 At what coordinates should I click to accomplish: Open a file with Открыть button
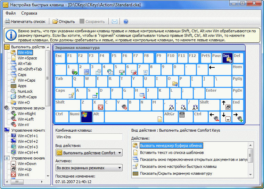64,22
